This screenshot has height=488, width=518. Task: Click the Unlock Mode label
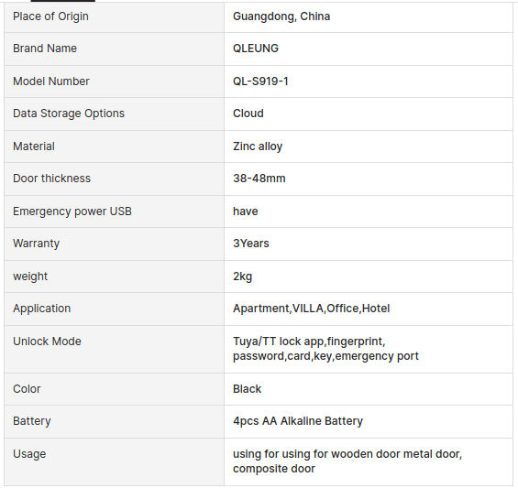point(47,342)
